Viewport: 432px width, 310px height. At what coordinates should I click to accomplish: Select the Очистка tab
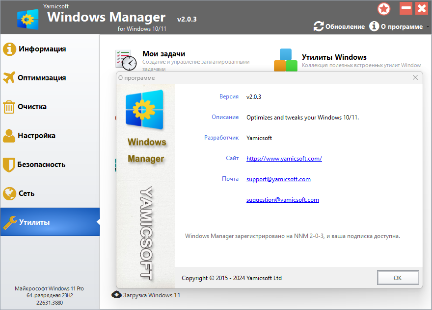point(50,107)
